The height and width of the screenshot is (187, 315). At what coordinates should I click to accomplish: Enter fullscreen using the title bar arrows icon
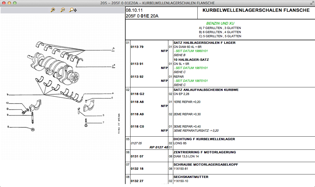pyautogui.click(x=312, y=3)
